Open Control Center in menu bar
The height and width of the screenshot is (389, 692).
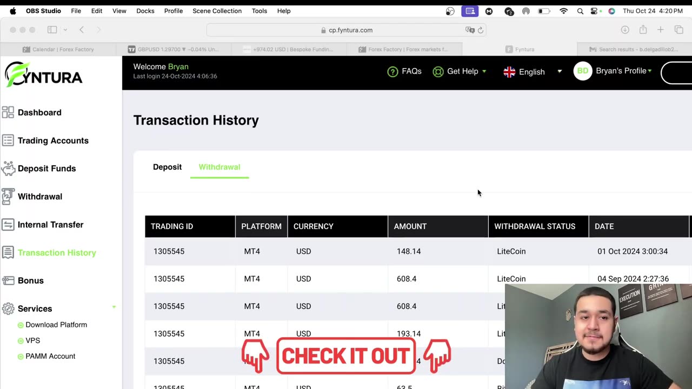595,11
